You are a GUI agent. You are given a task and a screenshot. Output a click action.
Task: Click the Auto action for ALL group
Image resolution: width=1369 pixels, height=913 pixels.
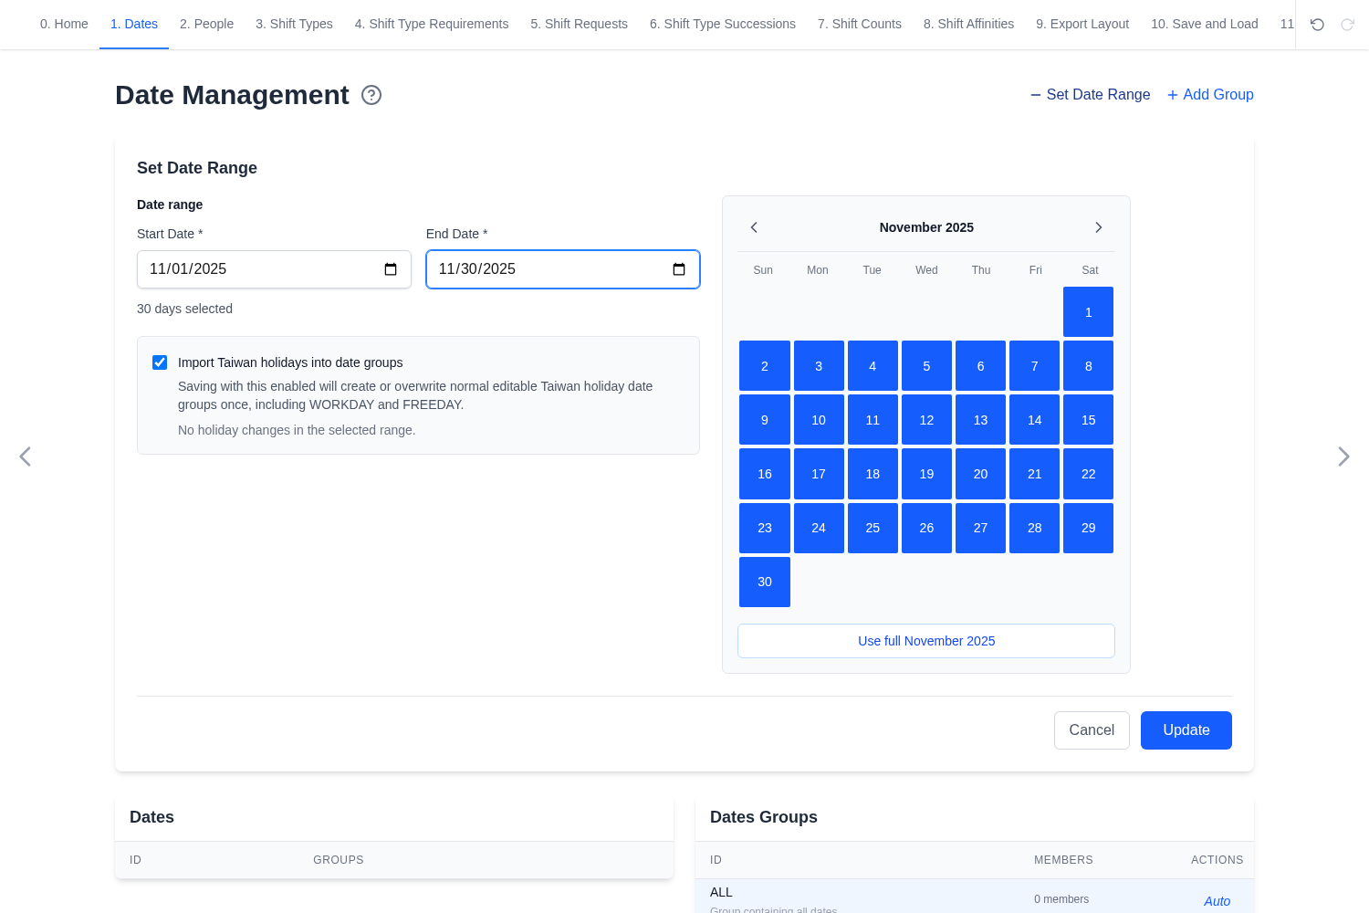click(1217, 901)
